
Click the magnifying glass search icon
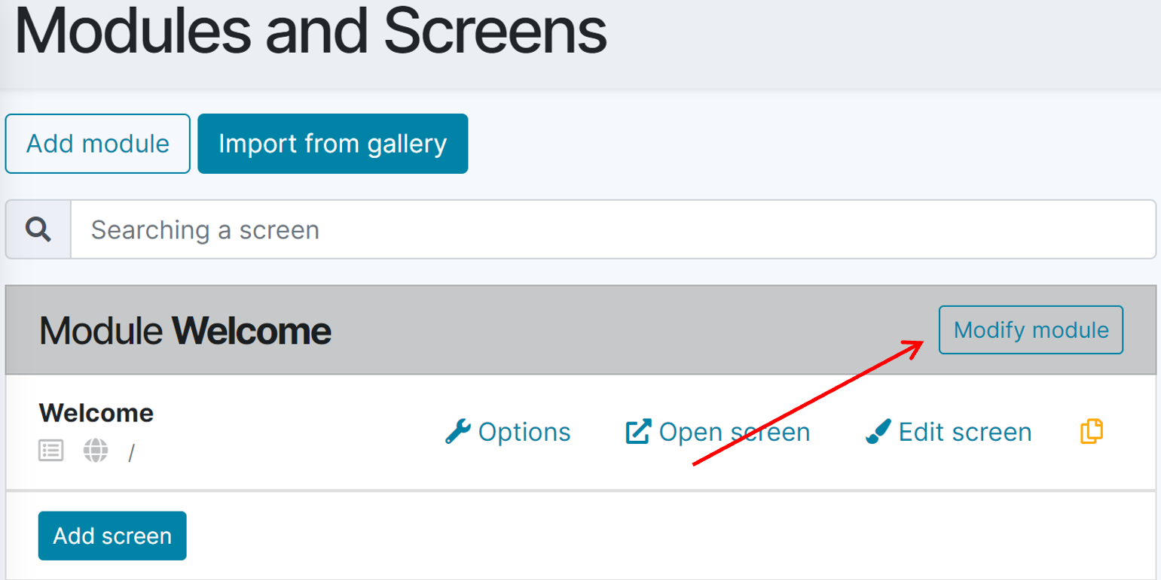(38, 229)
